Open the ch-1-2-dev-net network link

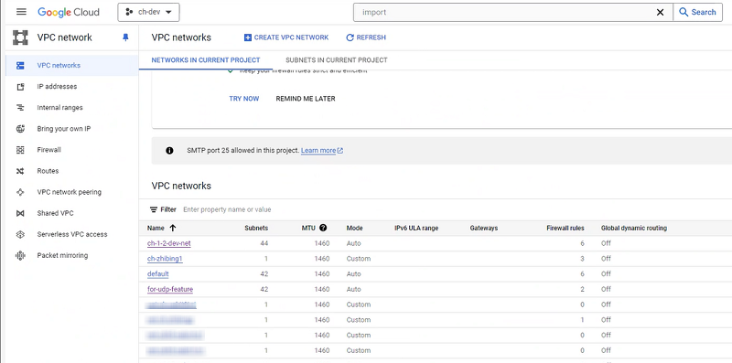click(x=169, y=243)
